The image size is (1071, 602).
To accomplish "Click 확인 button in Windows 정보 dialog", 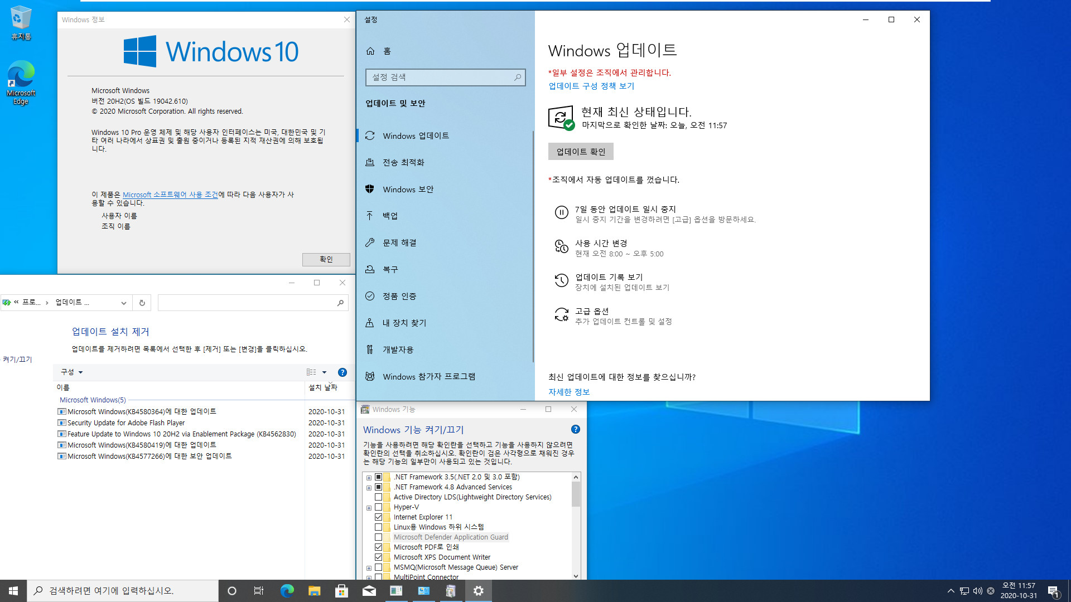I will 326,259.
